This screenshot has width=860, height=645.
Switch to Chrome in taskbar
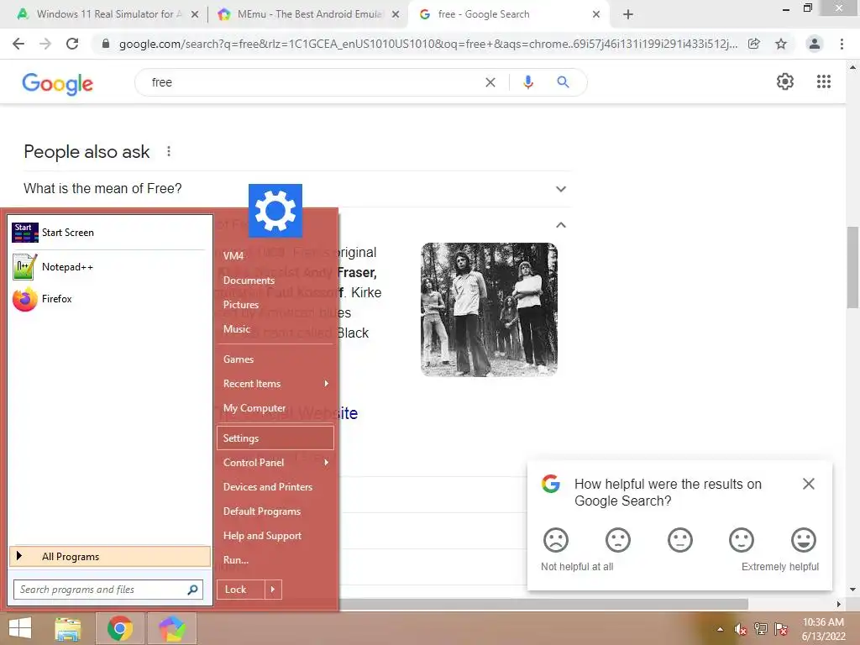[120, 628]
